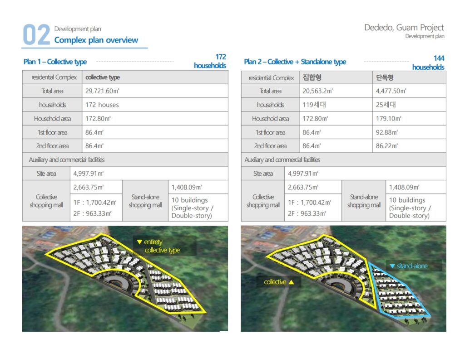This screenshot has width=465, height=348.
Task: Open the Plan 2 aerial site rendering
Action: [x=343, y=279]
